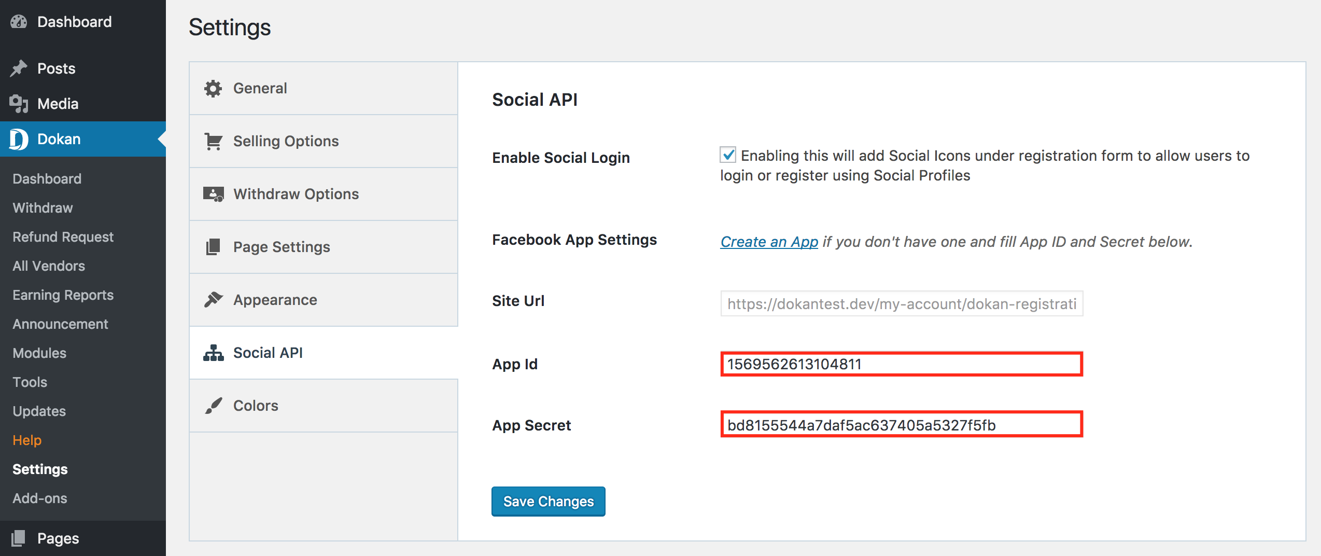Click the Social API network icon

[x=213, y=353]
